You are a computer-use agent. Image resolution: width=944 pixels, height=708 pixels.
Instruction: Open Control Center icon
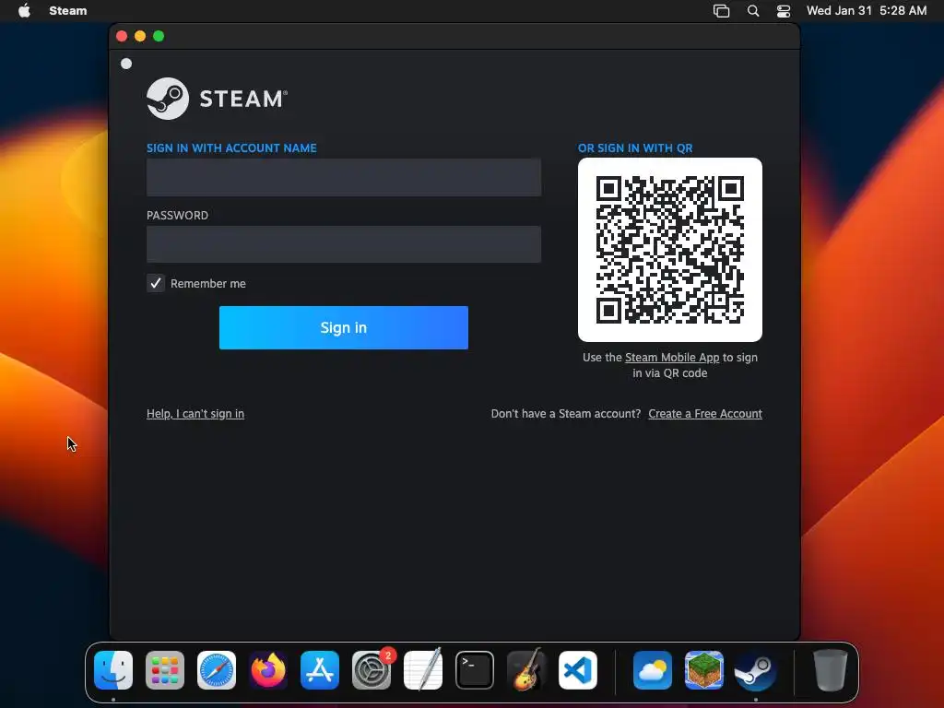(784, 11)
